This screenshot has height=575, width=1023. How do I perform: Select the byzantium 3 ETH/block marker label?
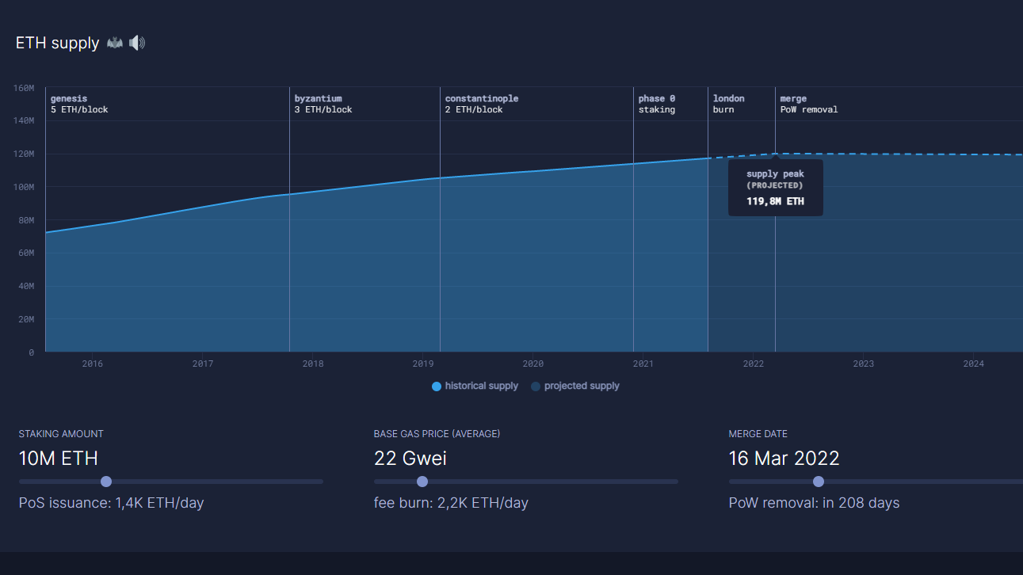point(323,104)
